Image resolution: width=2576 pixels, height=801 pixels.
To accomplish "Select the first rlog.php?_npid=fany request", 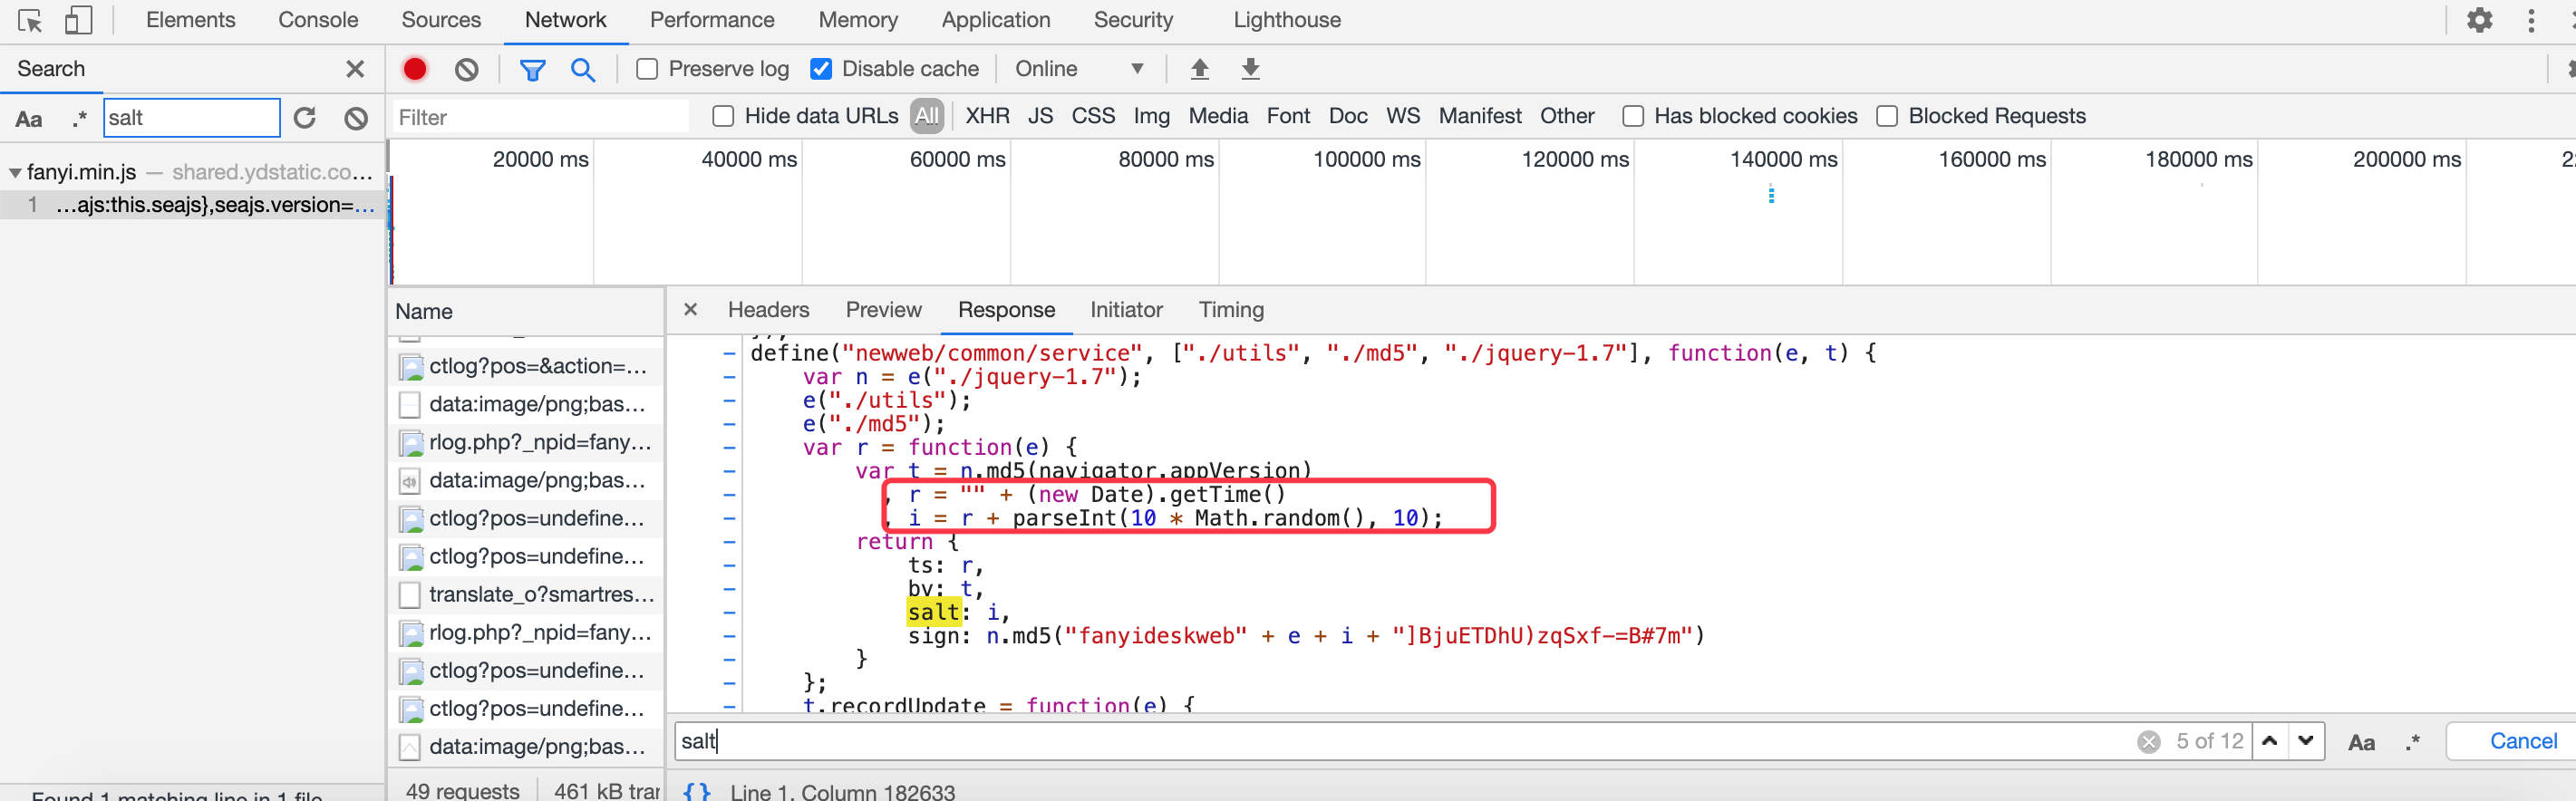I will [526, 443].
